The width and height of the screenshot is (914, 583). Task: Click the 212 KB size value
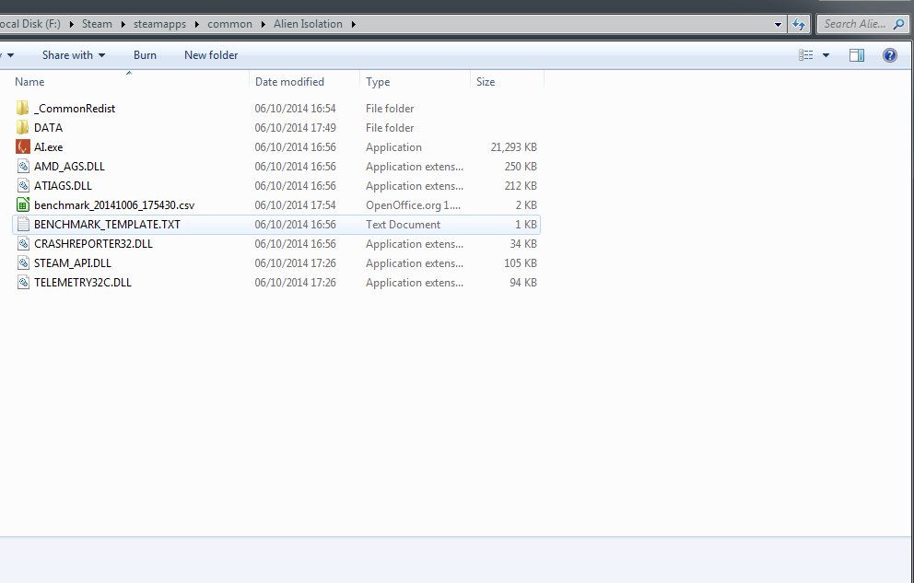[521, 186]
